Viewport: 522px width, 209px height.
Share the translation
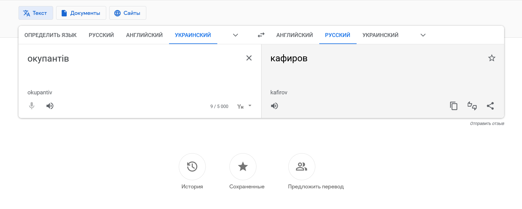coord(490,106)
